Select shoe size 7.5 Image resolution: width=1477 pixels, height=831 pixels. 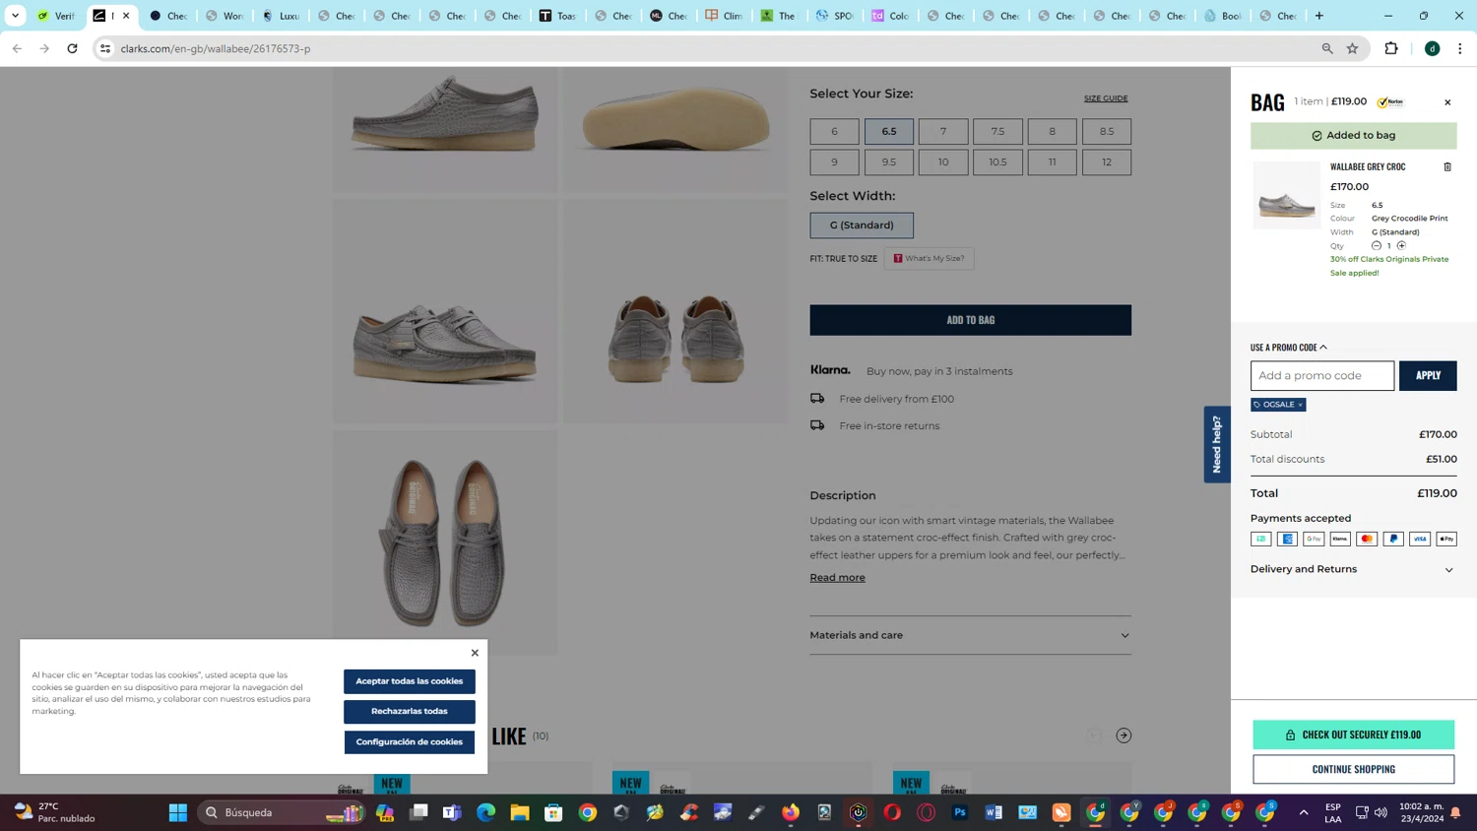(x=997, y=131)
